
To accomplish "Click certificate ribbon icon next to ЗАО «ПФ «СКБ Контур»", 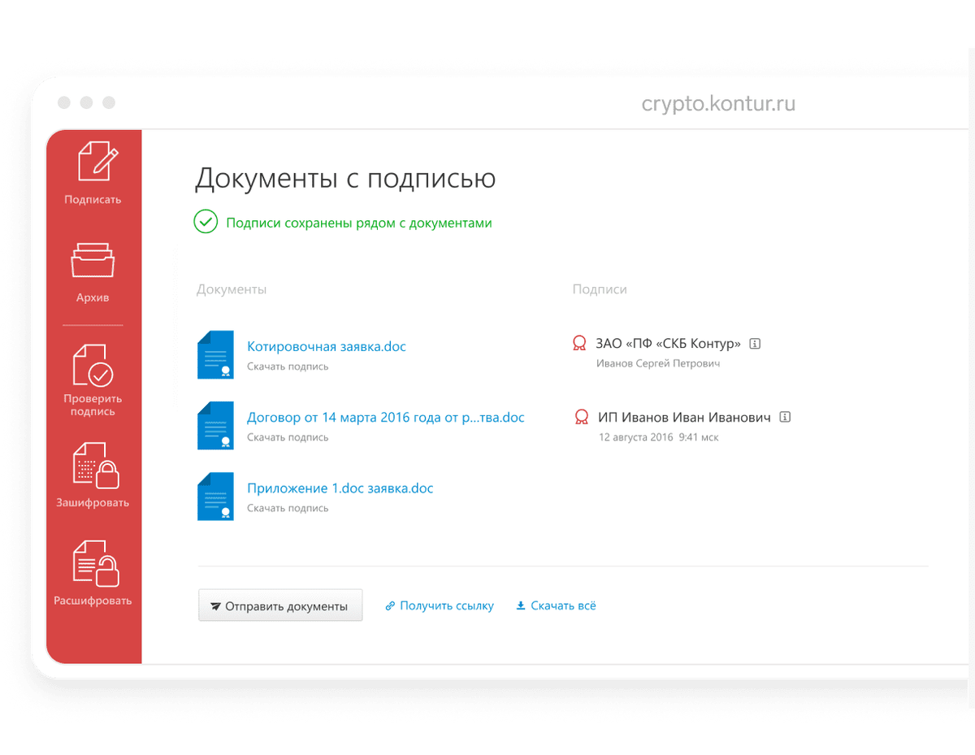I will coord(579,344).
